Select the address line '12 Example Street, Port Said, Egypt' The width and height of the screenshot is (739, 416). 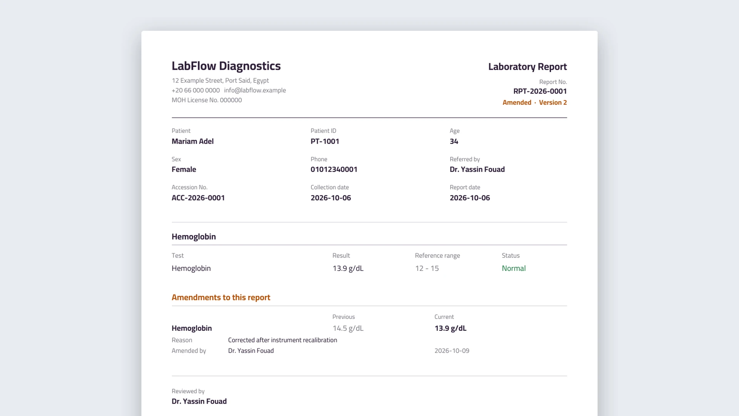pyautogui.click(x=220, y=81)
